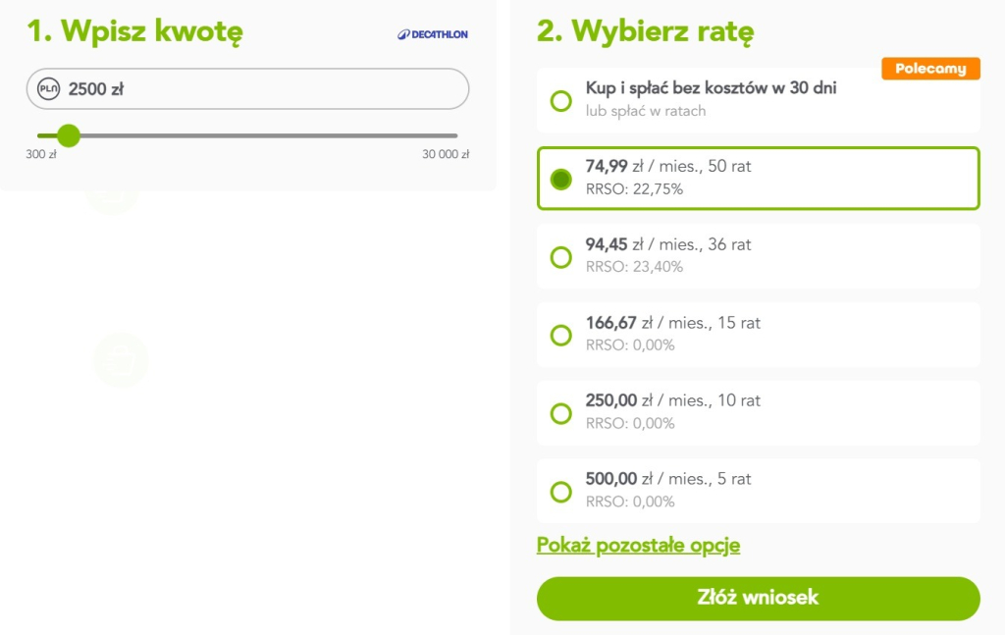The width and height of the screenshot is (1005, 635).
Task: Expand remaining options via Pokaż pozostałe opcje
Action: coord(638,545)
